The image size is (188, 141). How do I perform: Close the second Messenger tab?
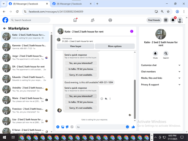tap(91, 4)
